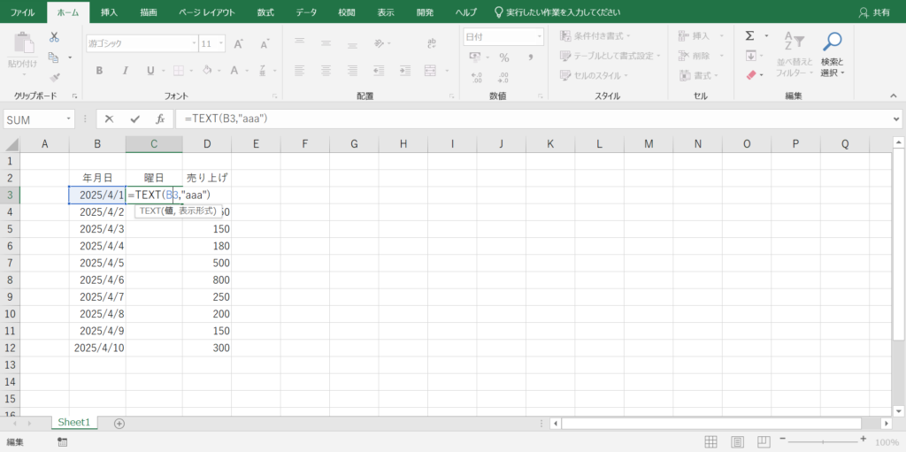
Task: Toggle Underline formatting
Action: tap(150, 71)
